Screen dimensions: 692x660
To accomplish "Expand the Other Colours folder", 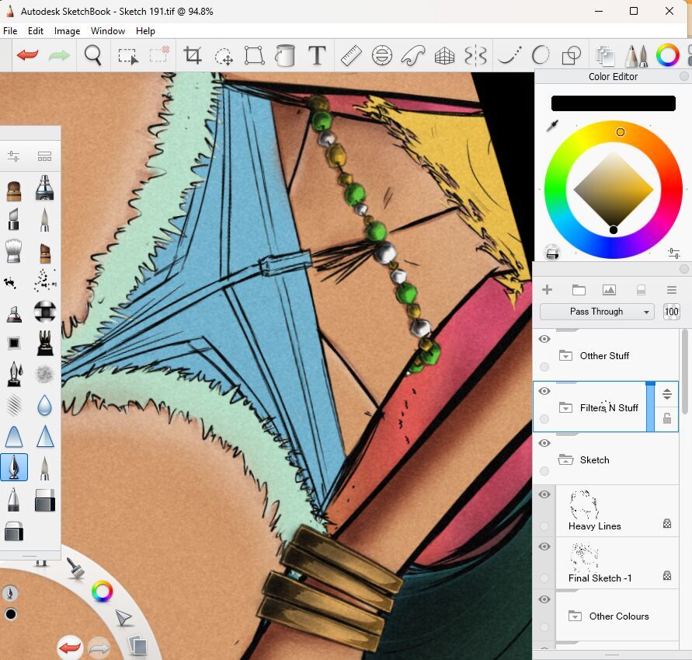I will [575, 616].
